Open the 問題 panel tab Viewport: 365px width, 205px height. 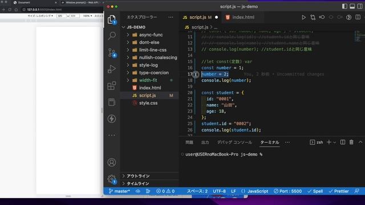pos(189,142)
